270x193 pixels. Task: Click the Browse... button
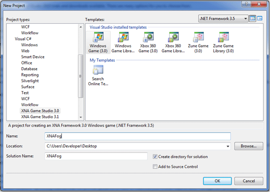click(x=249, y=146)
